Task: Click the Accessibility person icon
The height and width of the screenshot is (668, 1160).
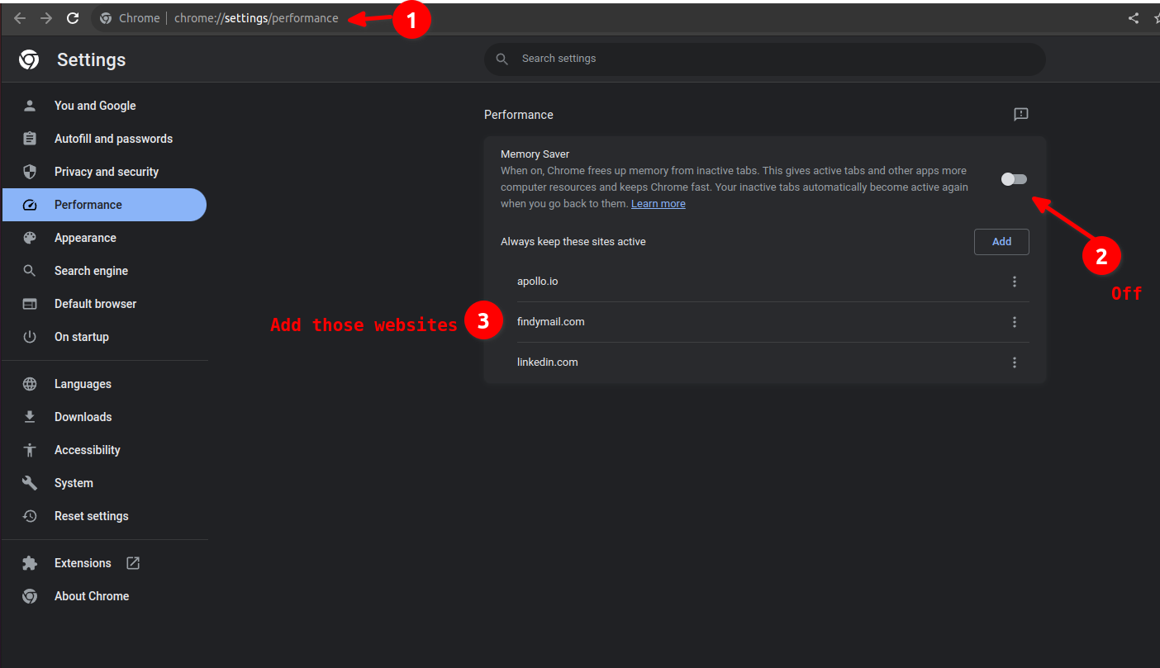Action: click(x=30, y=450)
